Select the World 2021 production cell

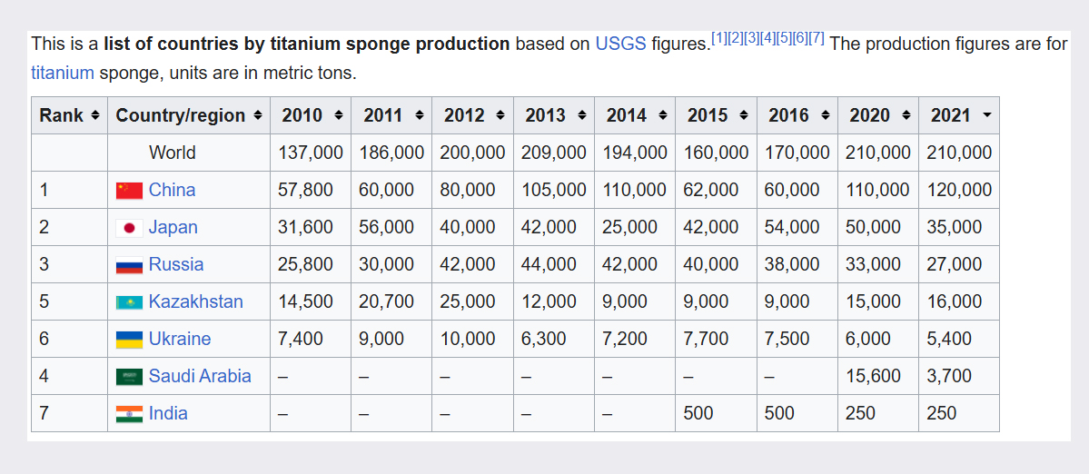(958, 153)
